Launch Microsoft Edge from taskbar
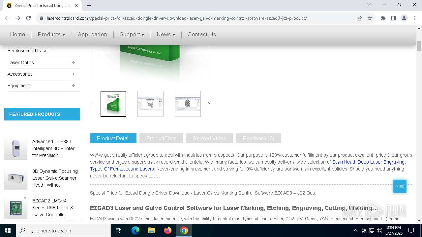The height and width of the screenshot is (237, 422). coord(136,230)
